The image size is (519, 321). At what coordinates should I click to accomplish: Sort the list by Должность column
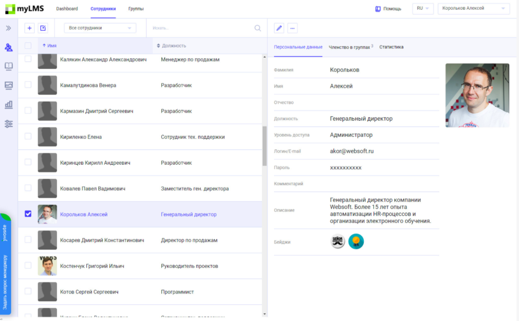coord(173,45)
